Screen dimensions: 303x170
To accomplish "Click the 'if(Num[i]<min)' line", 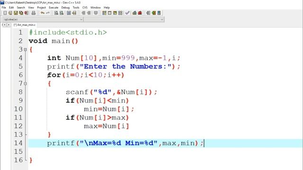I will (97, 101).
